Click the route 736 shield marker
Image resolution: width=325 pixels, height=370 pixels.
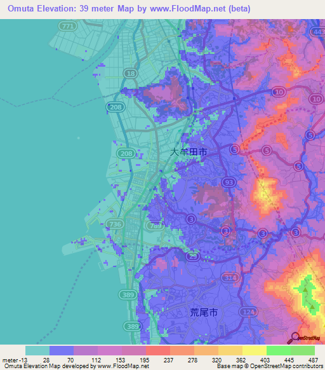[115, 224]
